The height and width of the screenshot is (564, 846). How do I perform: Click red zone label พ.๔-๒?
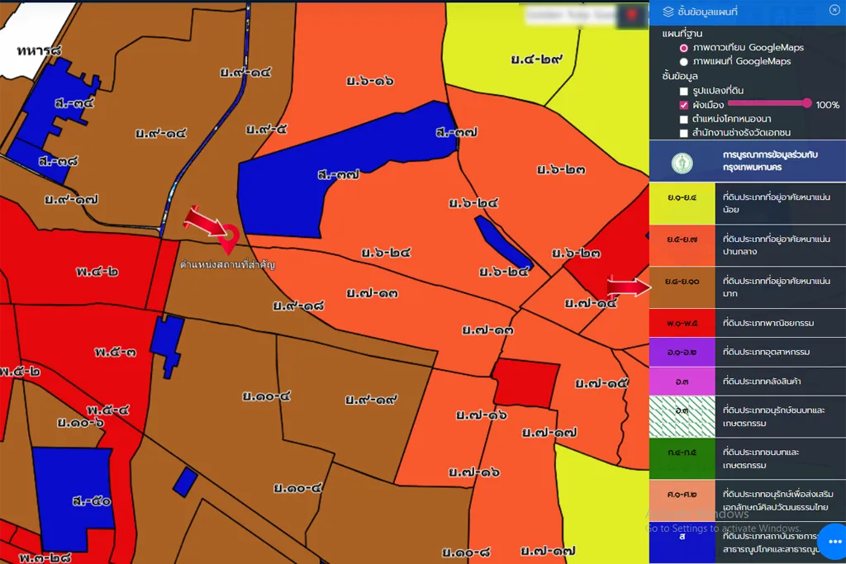tap(97, 271)
